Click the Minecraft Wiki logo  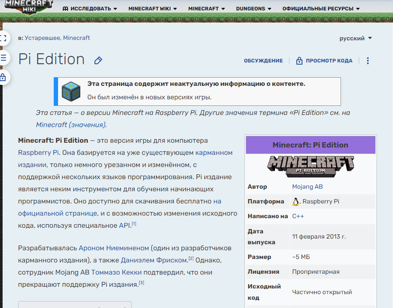pyautogui.click(x=29, y=7)
